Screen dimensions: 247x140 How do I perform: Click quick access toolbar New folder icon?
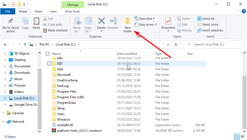19,4
